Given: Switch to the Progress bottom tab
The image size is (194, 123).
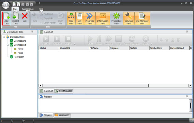Looking at the screenshot, I should [46, 115].
